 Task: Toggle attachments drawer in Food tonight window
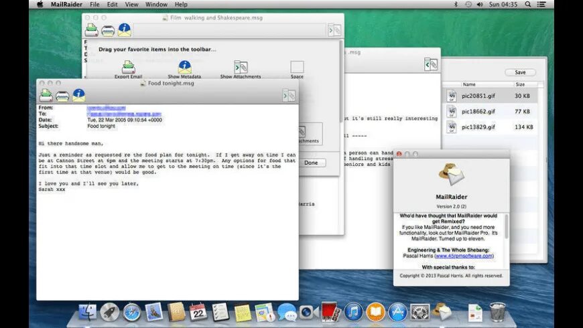click(289, 96)
